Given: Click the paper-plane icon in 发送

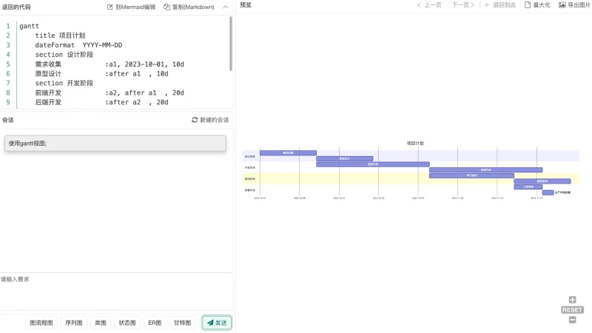Looking at the screenshot, I should pyautogui.click(x=210, y=323).
